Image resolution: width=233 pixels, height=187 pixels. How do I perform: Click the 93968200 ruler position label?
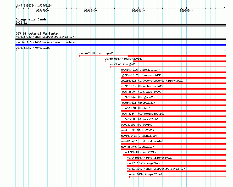pos(186,10)
